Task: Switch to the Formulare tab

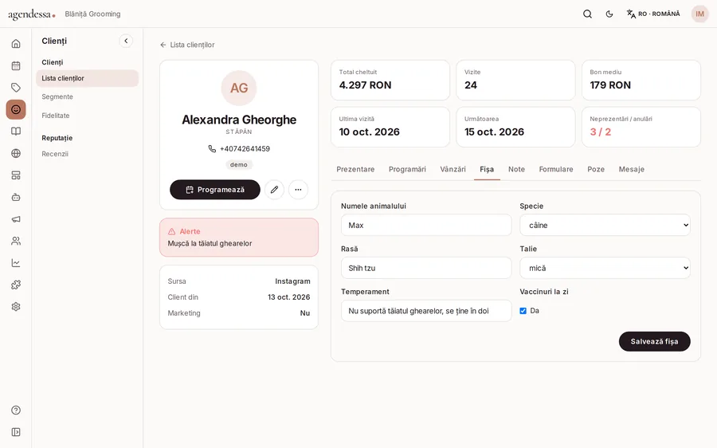Action: click(x=556, y=169)
